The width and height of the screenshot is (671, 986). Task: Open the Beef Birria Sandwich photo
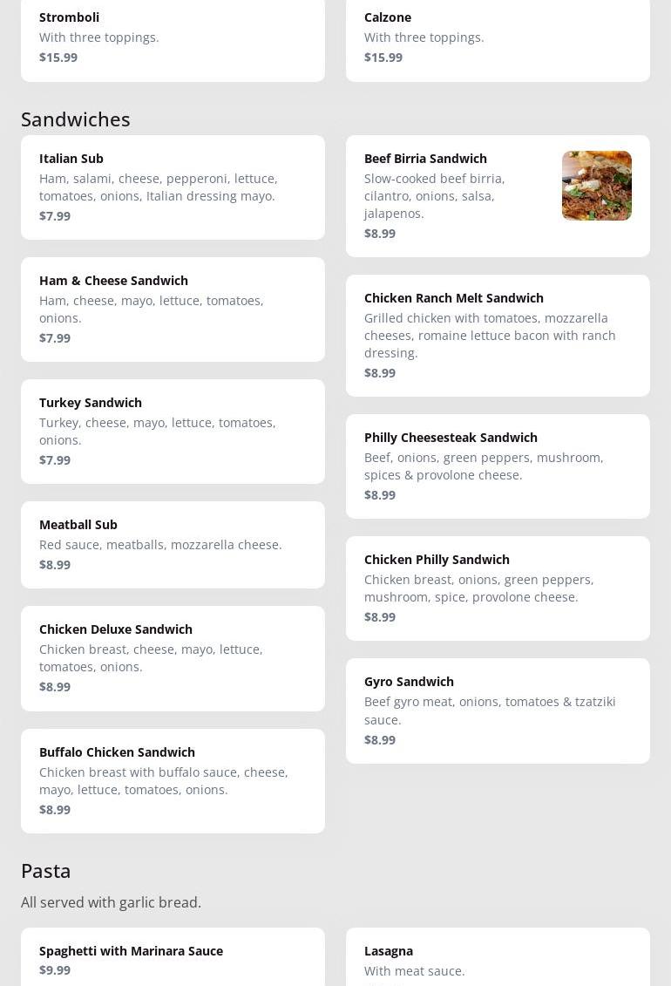click(596, 186)
